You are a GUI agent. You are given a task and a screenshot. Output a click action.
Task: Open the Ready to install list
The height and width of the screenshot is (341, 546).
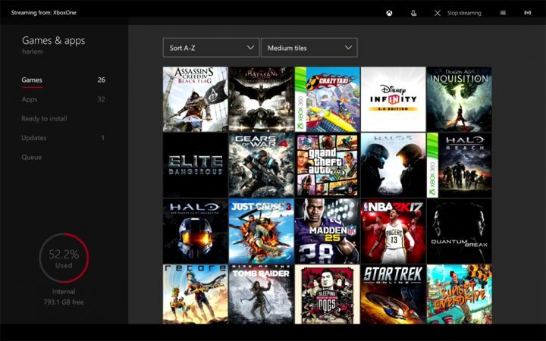44,118
